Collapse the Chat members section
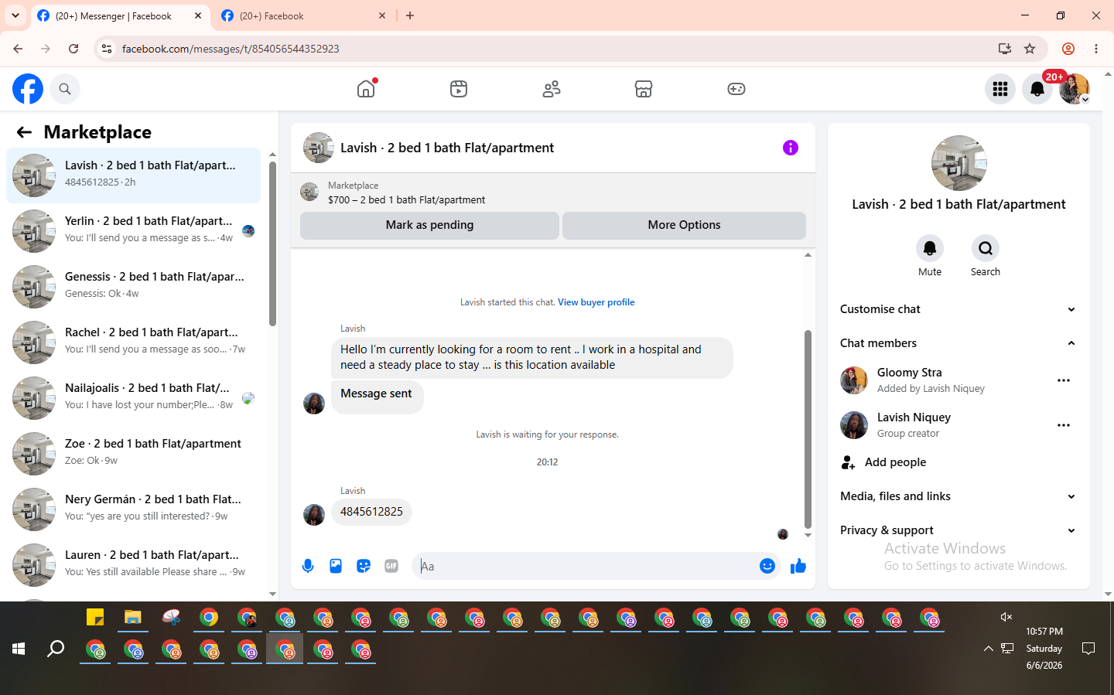 pyautogui.click(x=959, y=343)
